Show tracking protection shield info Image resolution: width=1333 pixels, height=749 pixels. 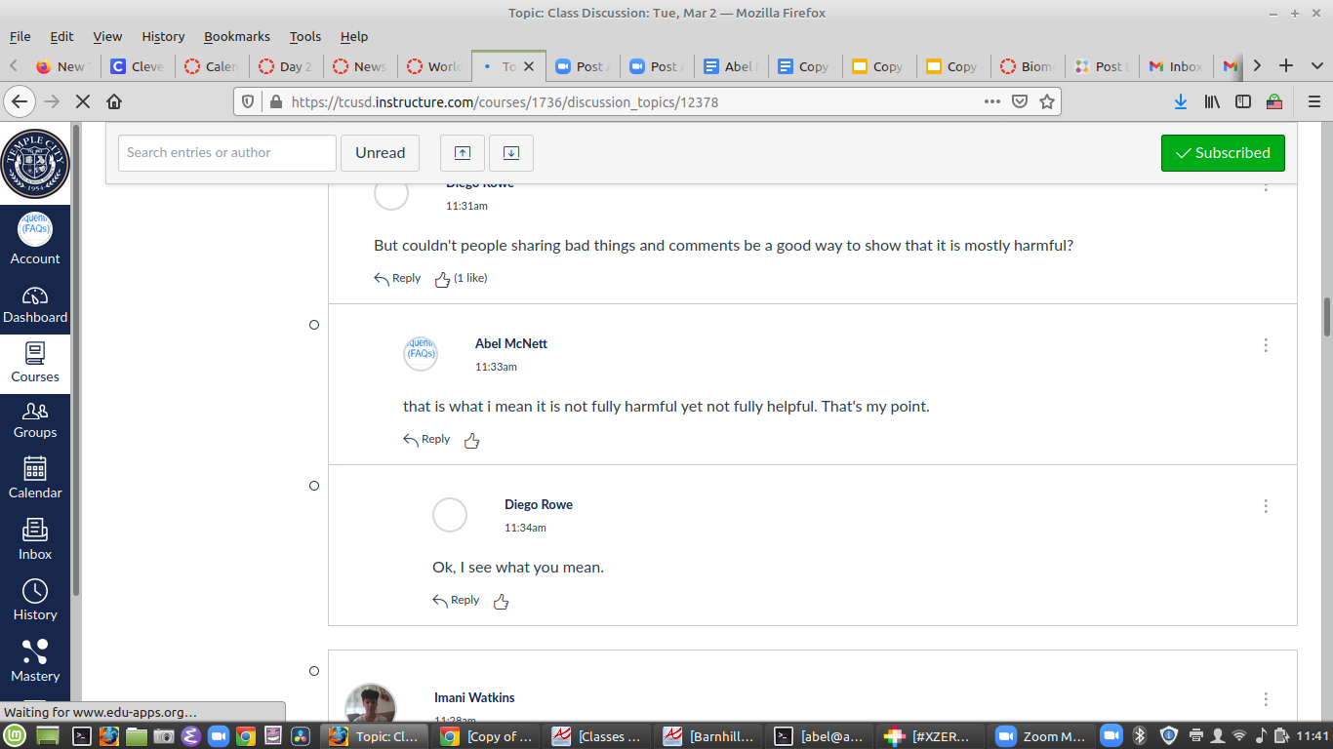pos(248,101)
